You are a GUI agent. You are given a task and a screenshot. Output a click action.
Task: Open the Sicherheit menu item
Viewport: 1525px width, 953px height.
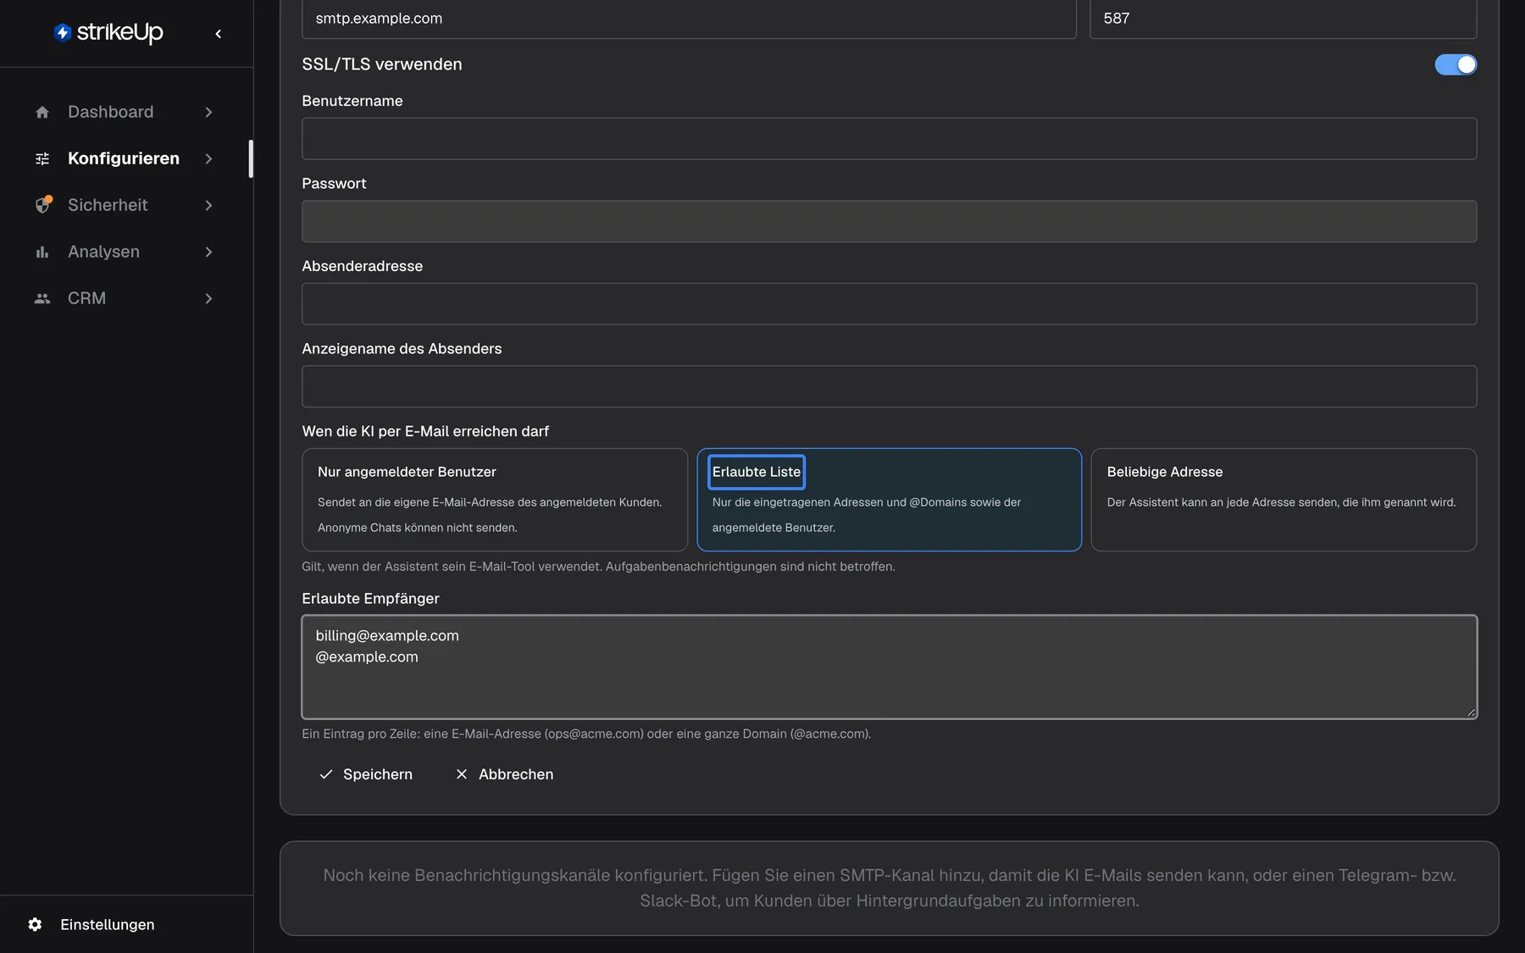(x=124, y=205)
